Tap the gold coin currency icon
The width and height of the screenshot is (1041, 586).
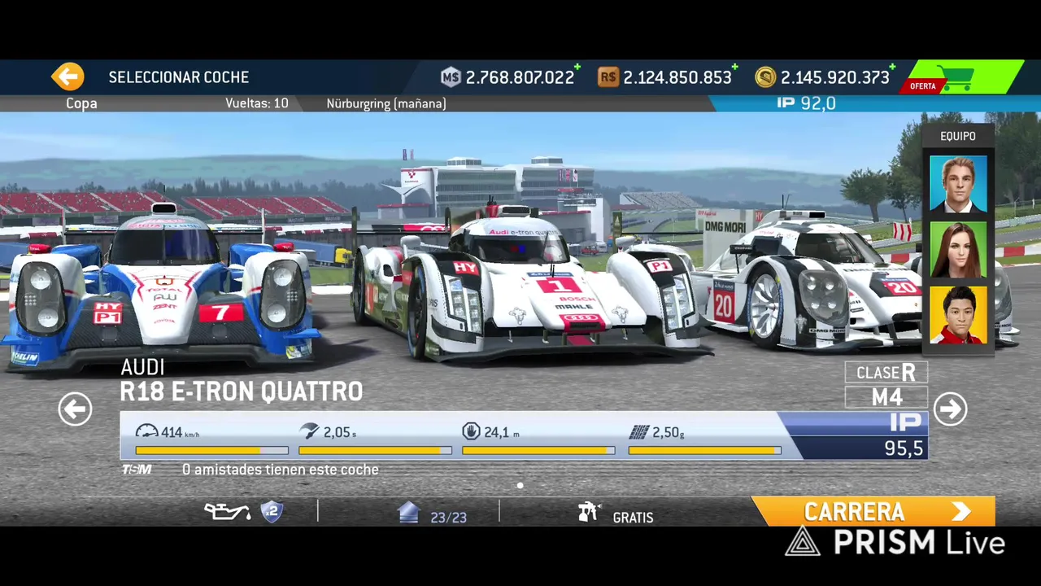[x=765, y=77]
